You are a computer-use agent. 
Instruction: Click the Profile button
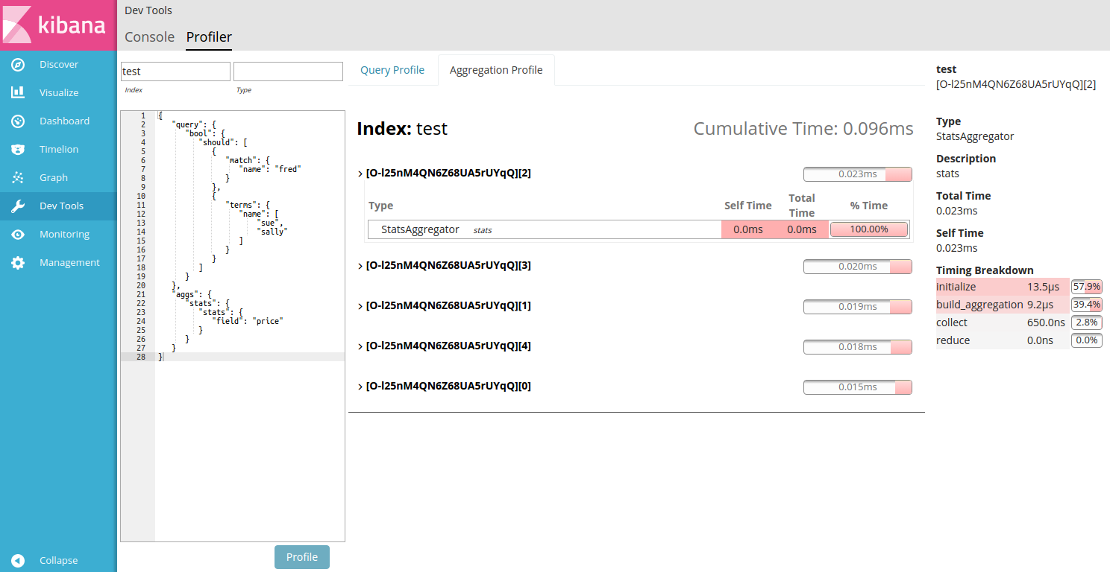coord(302,557)
